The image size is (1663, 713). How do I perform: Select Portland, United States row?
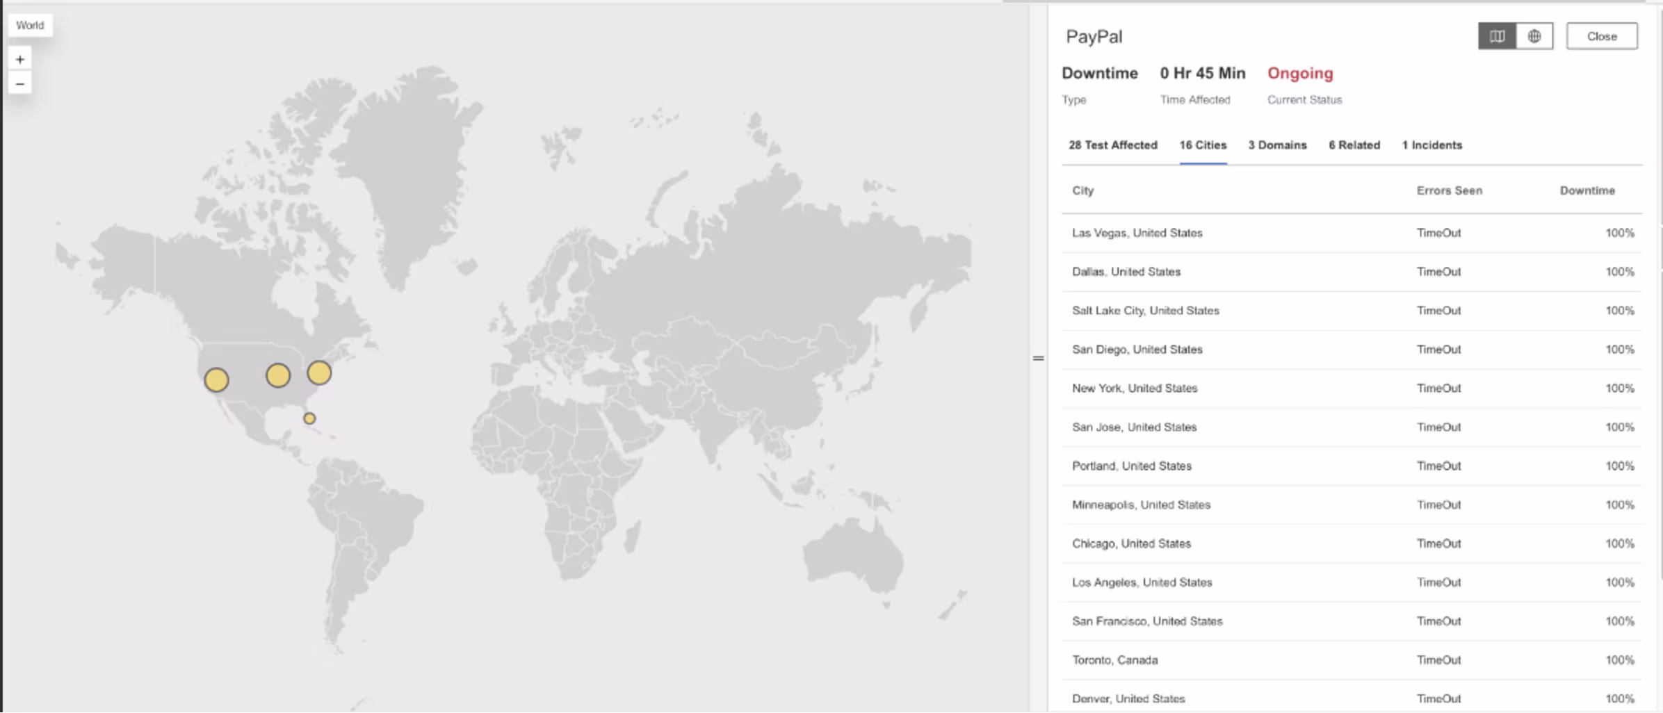(x=1352, y=466)
